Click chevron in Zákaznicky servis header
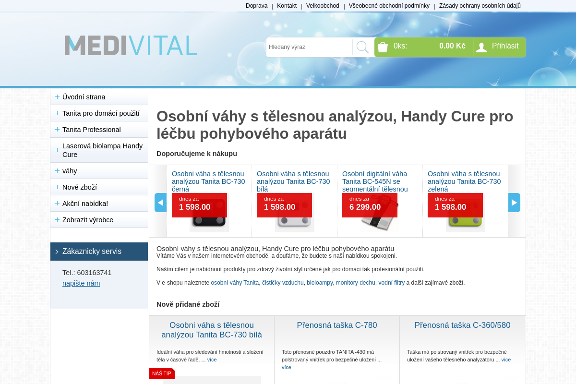This screenshot has height=384, width=576. (57, 252)
